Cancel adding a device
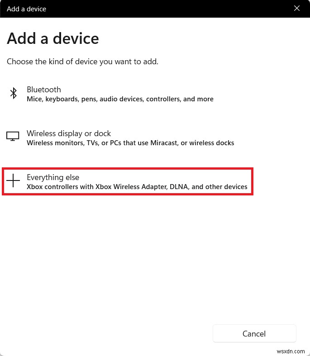The image size is (310, 356). pos(254,333)
